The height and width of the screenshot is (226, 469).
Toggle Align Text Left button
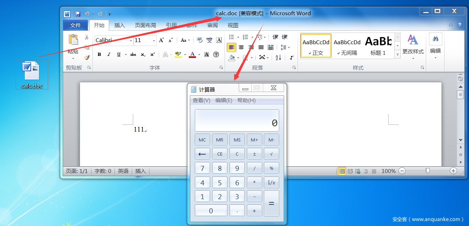point(231,47)
